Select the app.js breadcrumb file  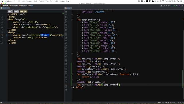coord(31,5)
